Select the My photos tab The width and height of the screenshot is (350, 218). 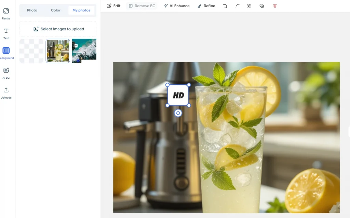(x=81, y=10)
